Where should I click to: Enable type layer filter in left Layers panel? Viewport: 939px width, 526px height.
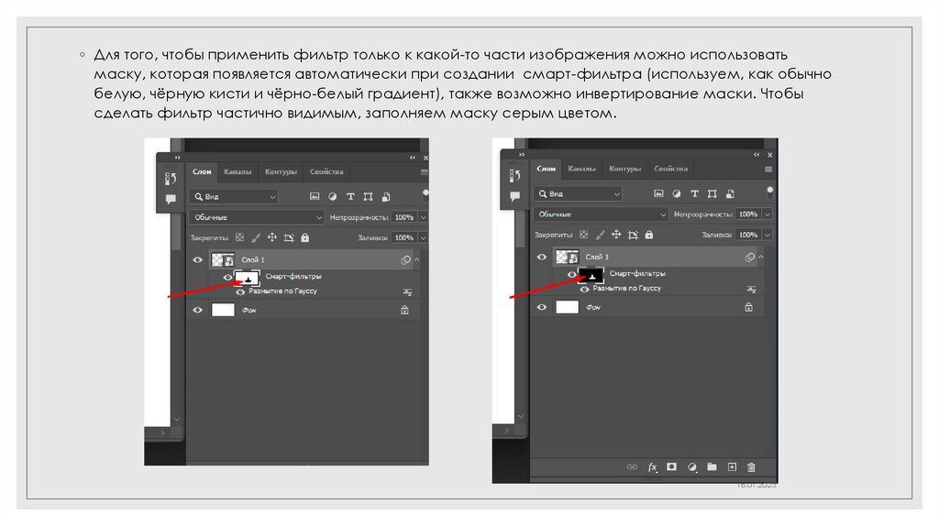point(350,196)
